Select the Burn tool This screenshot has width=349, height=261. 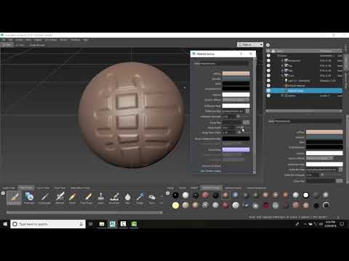[152, 197]
